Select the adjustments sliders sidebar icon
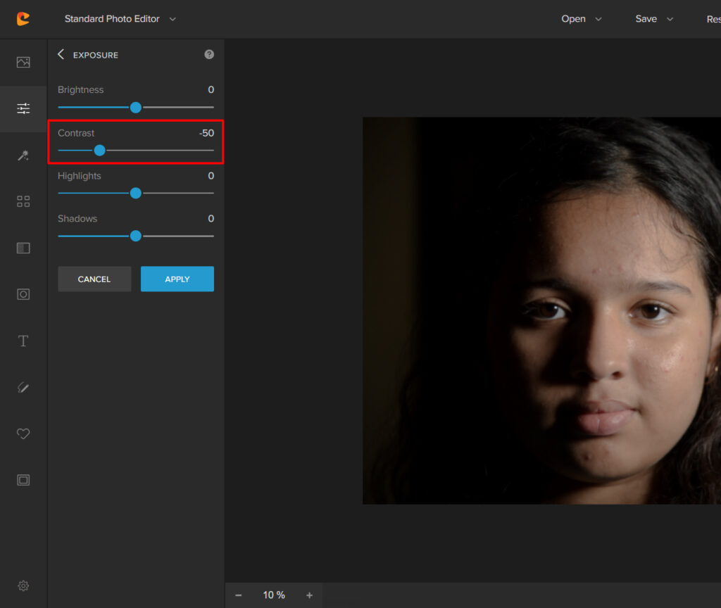The image size is (721, 608). click(x=23, y=108)
